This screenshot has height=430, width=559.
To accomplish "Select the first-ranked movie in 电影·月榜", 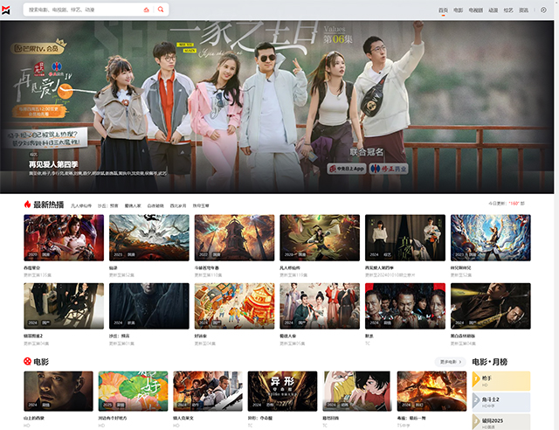I will [x=501, y=381].
